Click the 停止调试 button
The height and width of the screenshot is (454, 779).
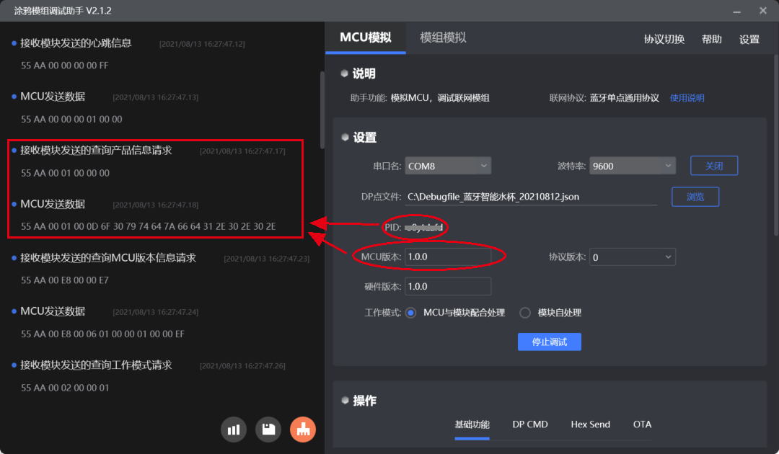pyautogui.click(x=550, y=342)
